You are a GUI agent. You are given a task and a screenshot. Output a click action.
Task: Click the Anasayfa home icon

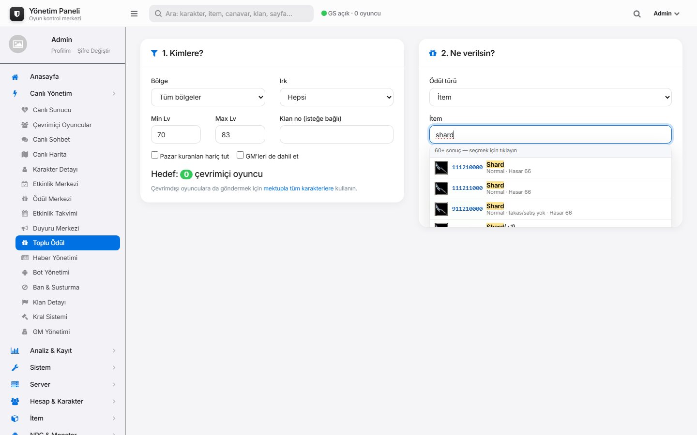pyautogui.click(x=15, y=77)
